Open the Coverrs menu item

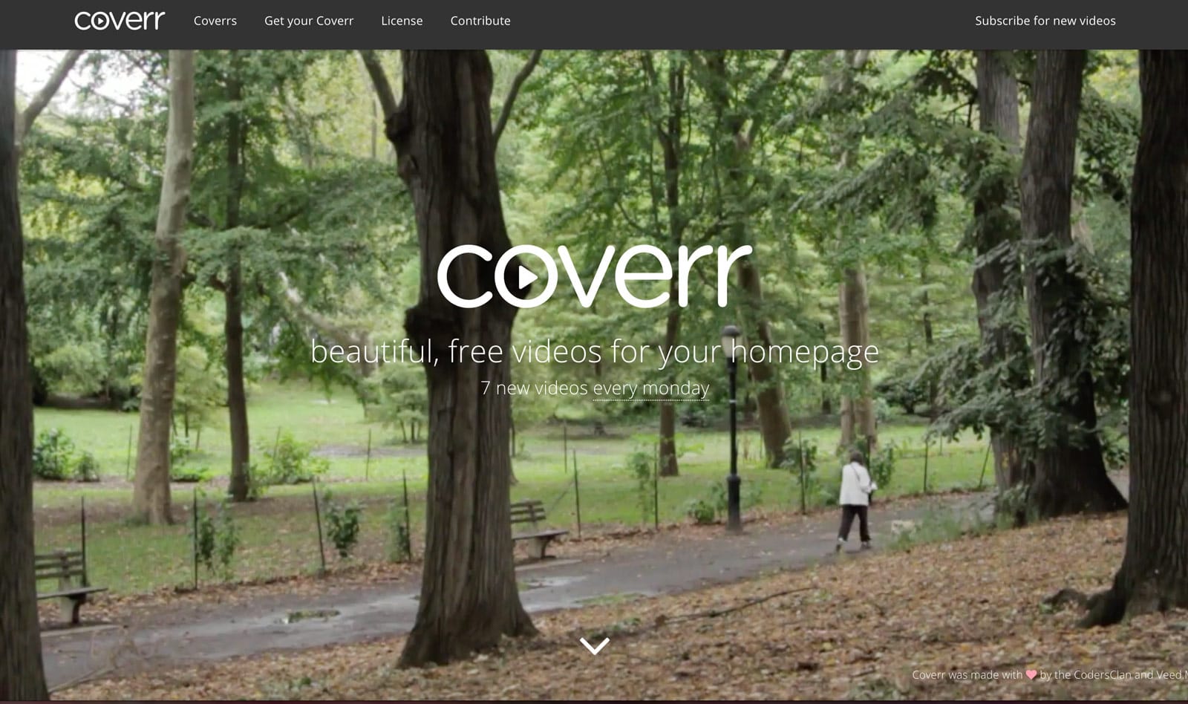[215, 21]
